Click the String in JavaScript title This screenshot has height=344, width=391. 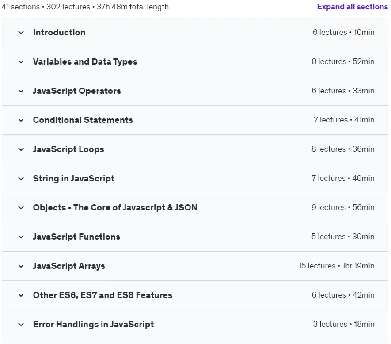[x=74, y=179]
